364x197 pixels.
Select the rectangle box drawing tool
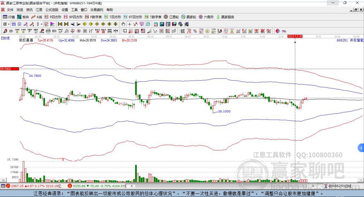point(124,31)
